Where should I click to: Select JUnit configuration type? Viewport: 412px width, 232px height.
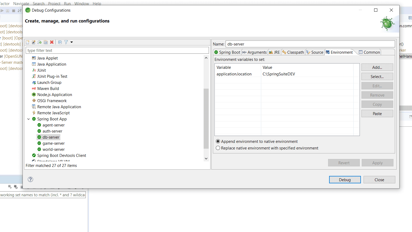(42, 70)
